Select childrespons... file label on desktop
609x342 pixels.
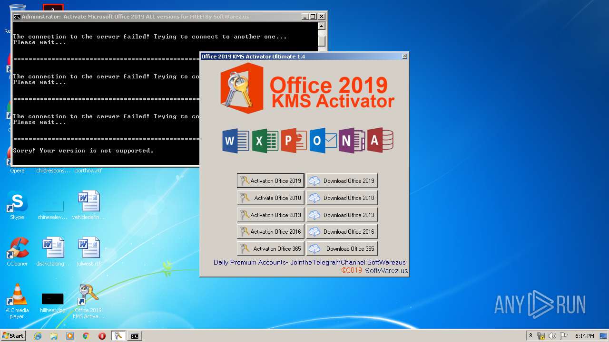pos(53,171)
